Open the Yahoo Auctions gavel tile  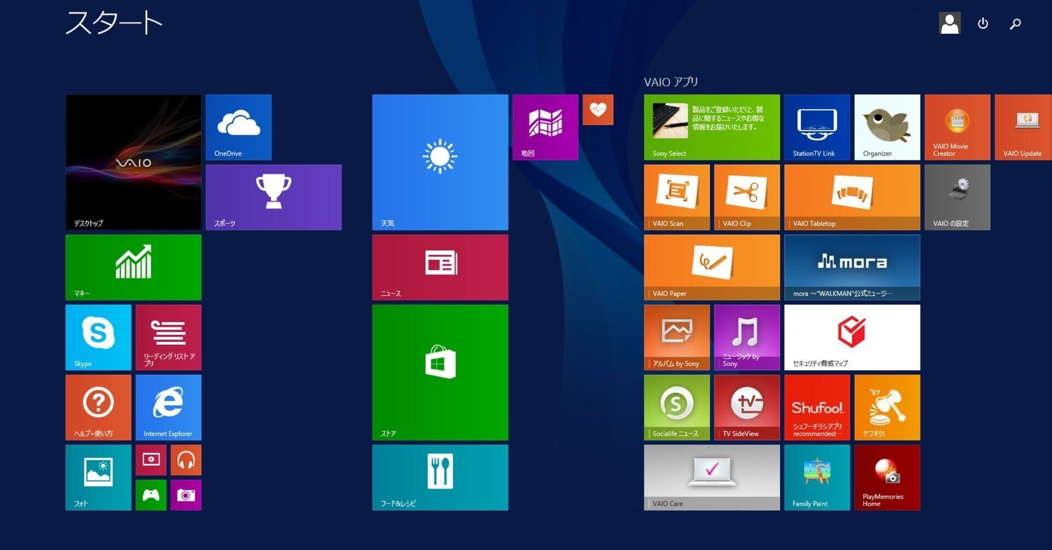point(887,407)
